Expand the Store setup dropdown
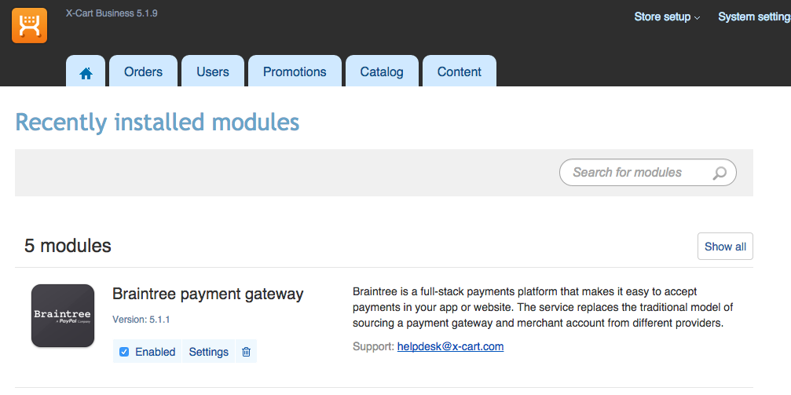The image size is (791, 395). (667, 16)
